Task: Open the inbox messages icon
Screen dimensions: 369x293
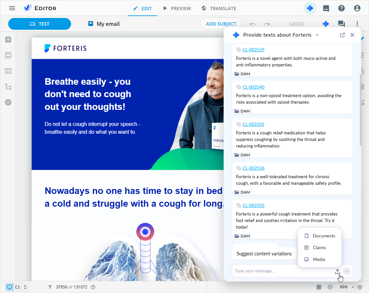Action: click(x=326, y=9)
